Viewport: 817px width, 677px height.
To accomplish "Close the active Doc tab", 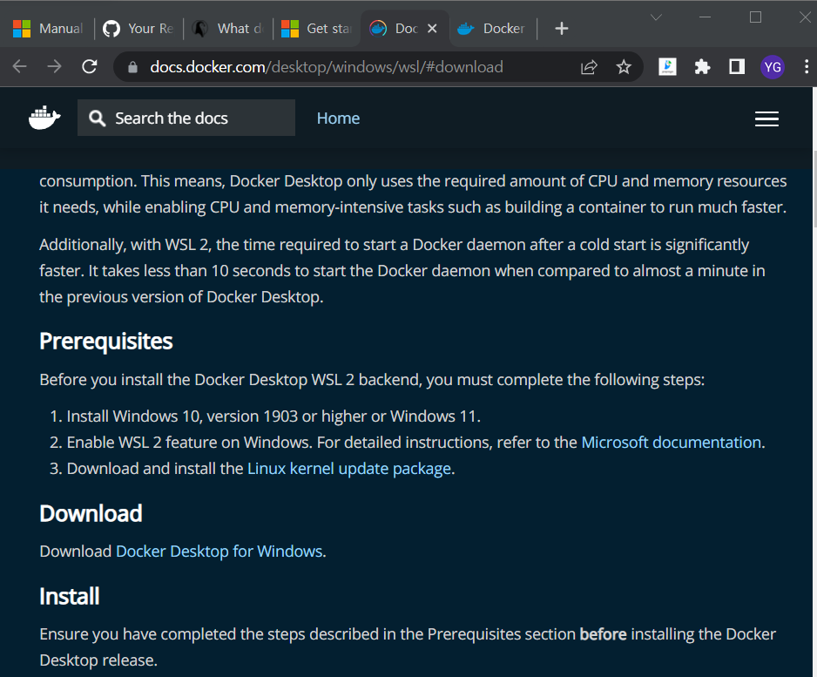I will (432, 29).
